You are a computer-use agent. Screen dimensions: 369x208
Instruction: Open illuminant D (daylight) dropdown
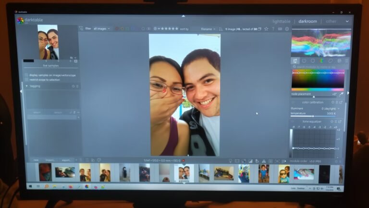(331, 109)
